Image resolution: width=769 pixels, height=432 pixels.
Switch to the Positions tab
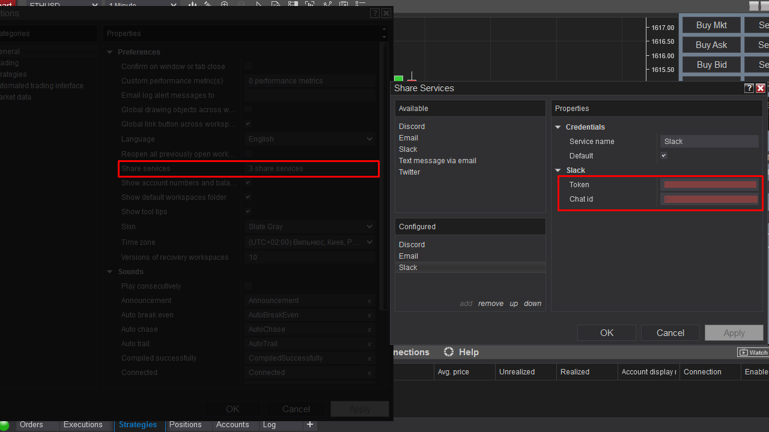[x=185, y=424]
